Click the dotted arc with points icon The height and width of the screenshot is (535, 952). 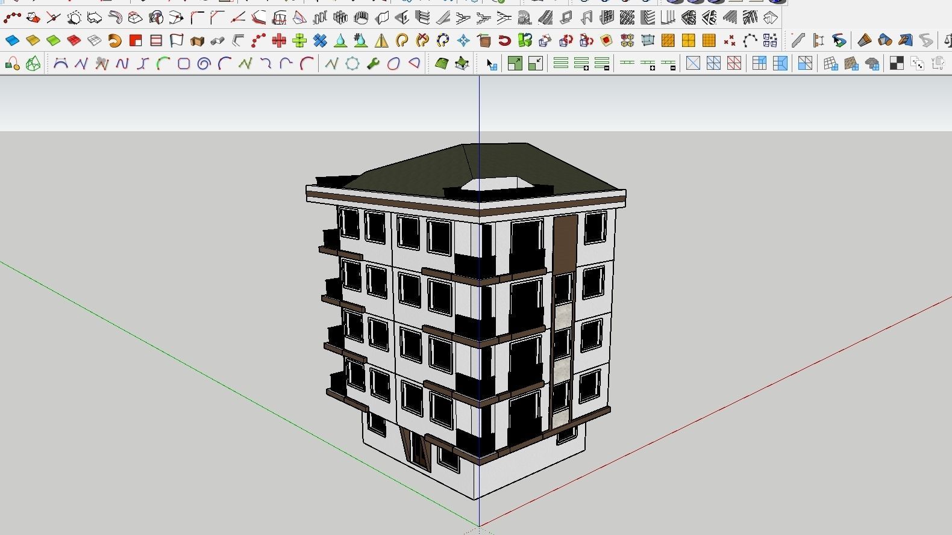(x=750, y=40)
